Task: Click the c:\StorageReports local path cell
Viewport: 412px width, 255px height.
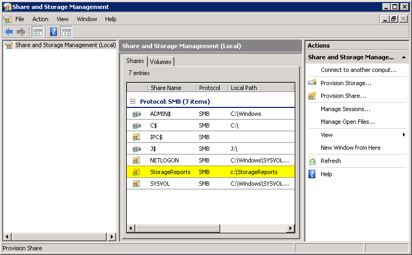Action: 254,172
